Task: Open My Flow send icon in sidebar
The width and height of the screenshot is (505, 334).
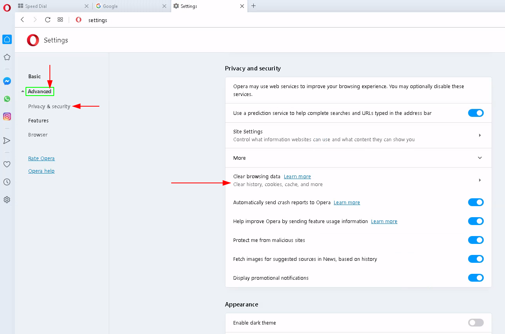Action: (x=7, y=140)
